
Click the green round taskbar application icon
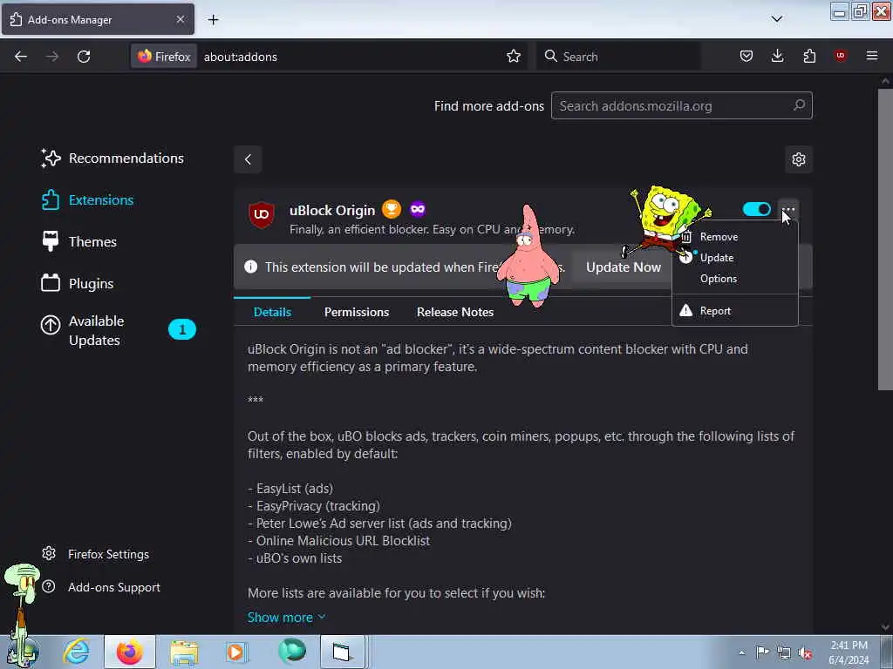[x=291, y=651]
